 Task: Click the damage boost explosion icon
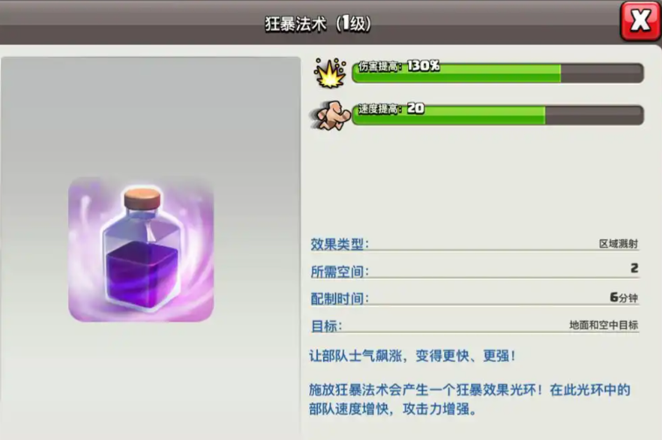point(330,73)
